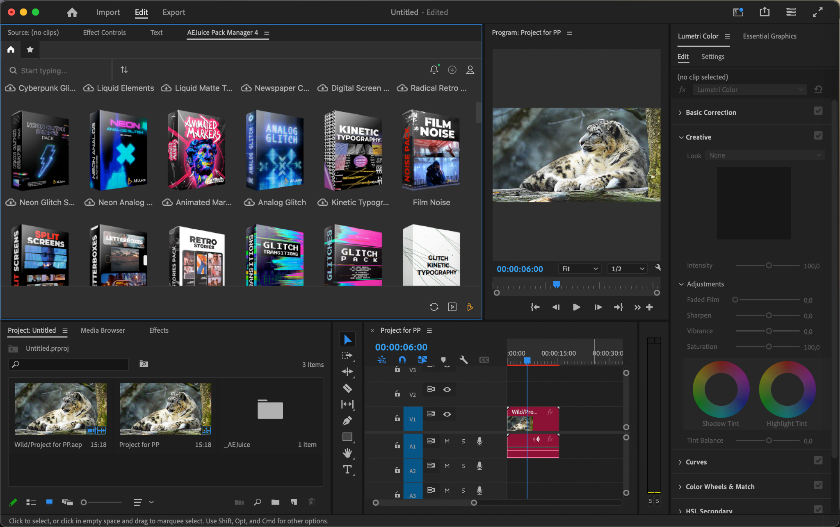The width and height of the screenshot is (840, 527).
Task: Select the Pen tool
Action: [347, 421]
